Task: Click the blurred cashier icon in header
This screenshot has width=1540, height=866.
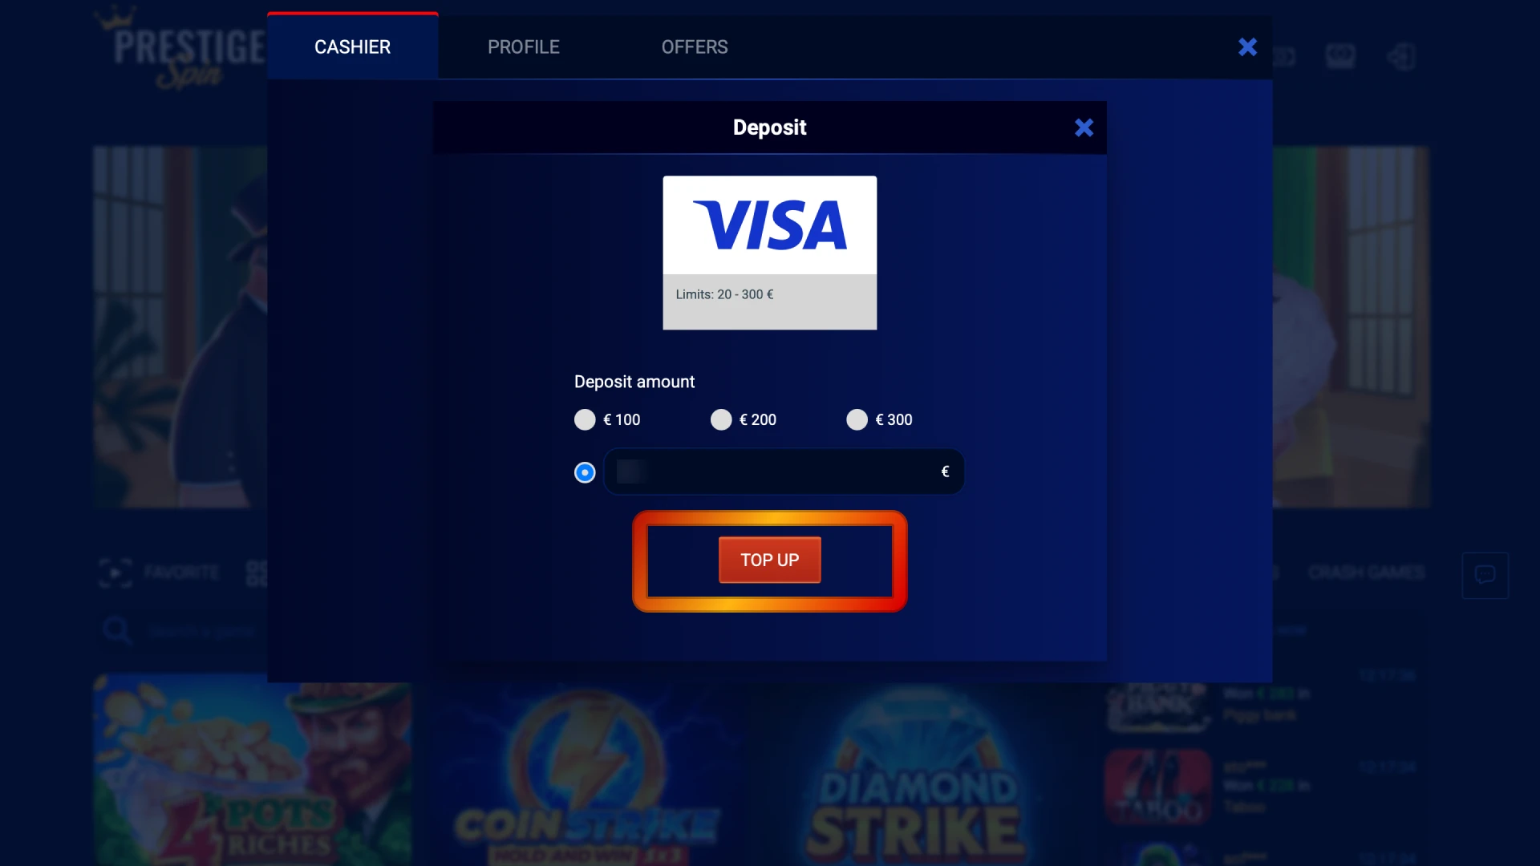Action: coord(1339,55)
